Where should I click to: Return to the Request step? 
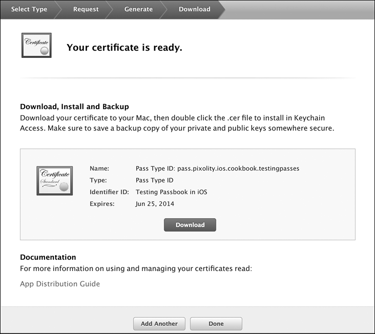pyautogui.click(x=86, y=9)
